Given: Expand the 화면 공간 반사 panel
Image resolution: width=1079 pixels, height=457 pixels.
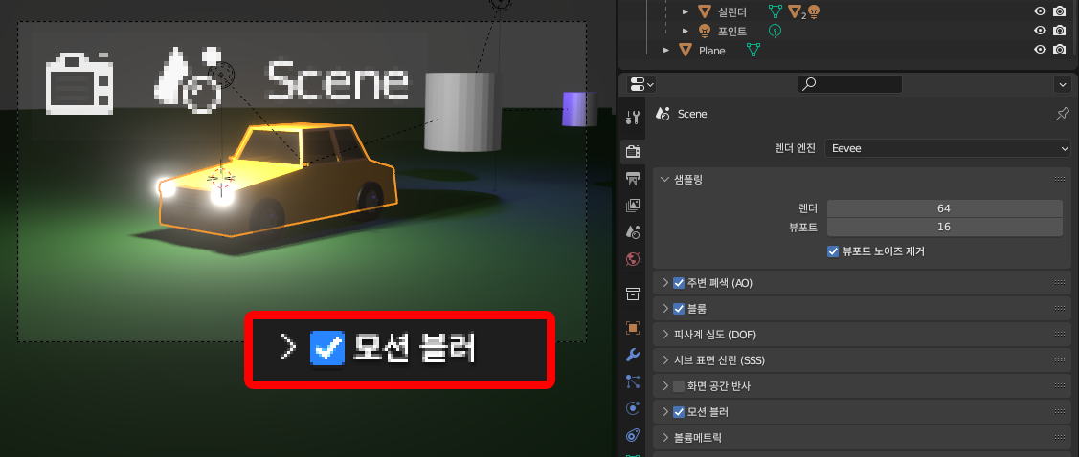Looking at the screenshot, I should (x=665, y=386).
